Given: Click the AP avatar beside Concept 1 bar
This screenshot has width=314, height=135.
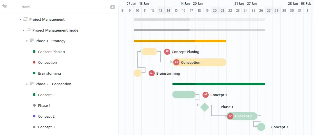Looking at the screenshot, I should click(206, 95).
